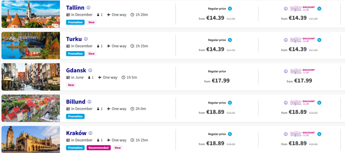Image resolution: width=345 pixels, height=153 pixels.
Task: Click the Wizz Discount Club logo for Kraków
Action: 302,134
